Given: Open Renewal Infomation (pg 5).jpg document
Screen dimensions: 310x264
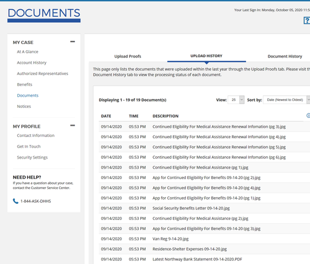Looking at the screenshot, I should (219, 147).
